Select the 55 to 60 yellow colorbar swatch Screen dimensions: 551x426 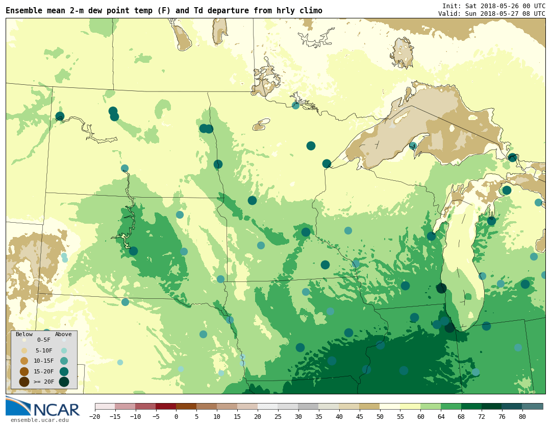410,407
